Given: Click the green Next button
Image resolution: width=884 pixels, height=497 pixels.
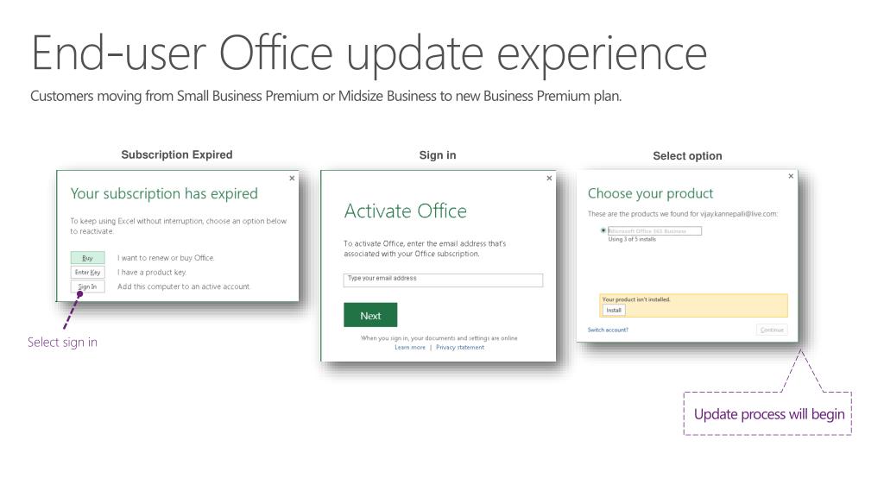Looking at the screenshot, I should (x=370, y=315).
